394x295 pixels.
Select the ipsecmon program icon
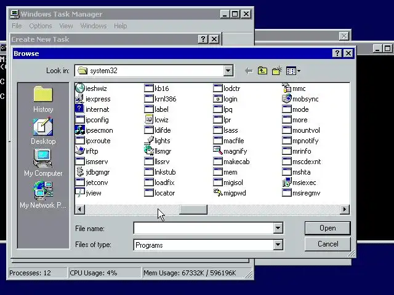point(80,130)
